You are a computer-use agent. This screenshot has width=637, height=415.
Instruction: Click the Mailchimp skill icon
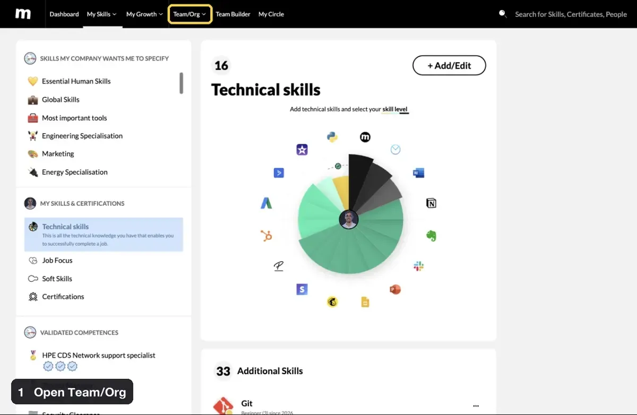[332, 302]
